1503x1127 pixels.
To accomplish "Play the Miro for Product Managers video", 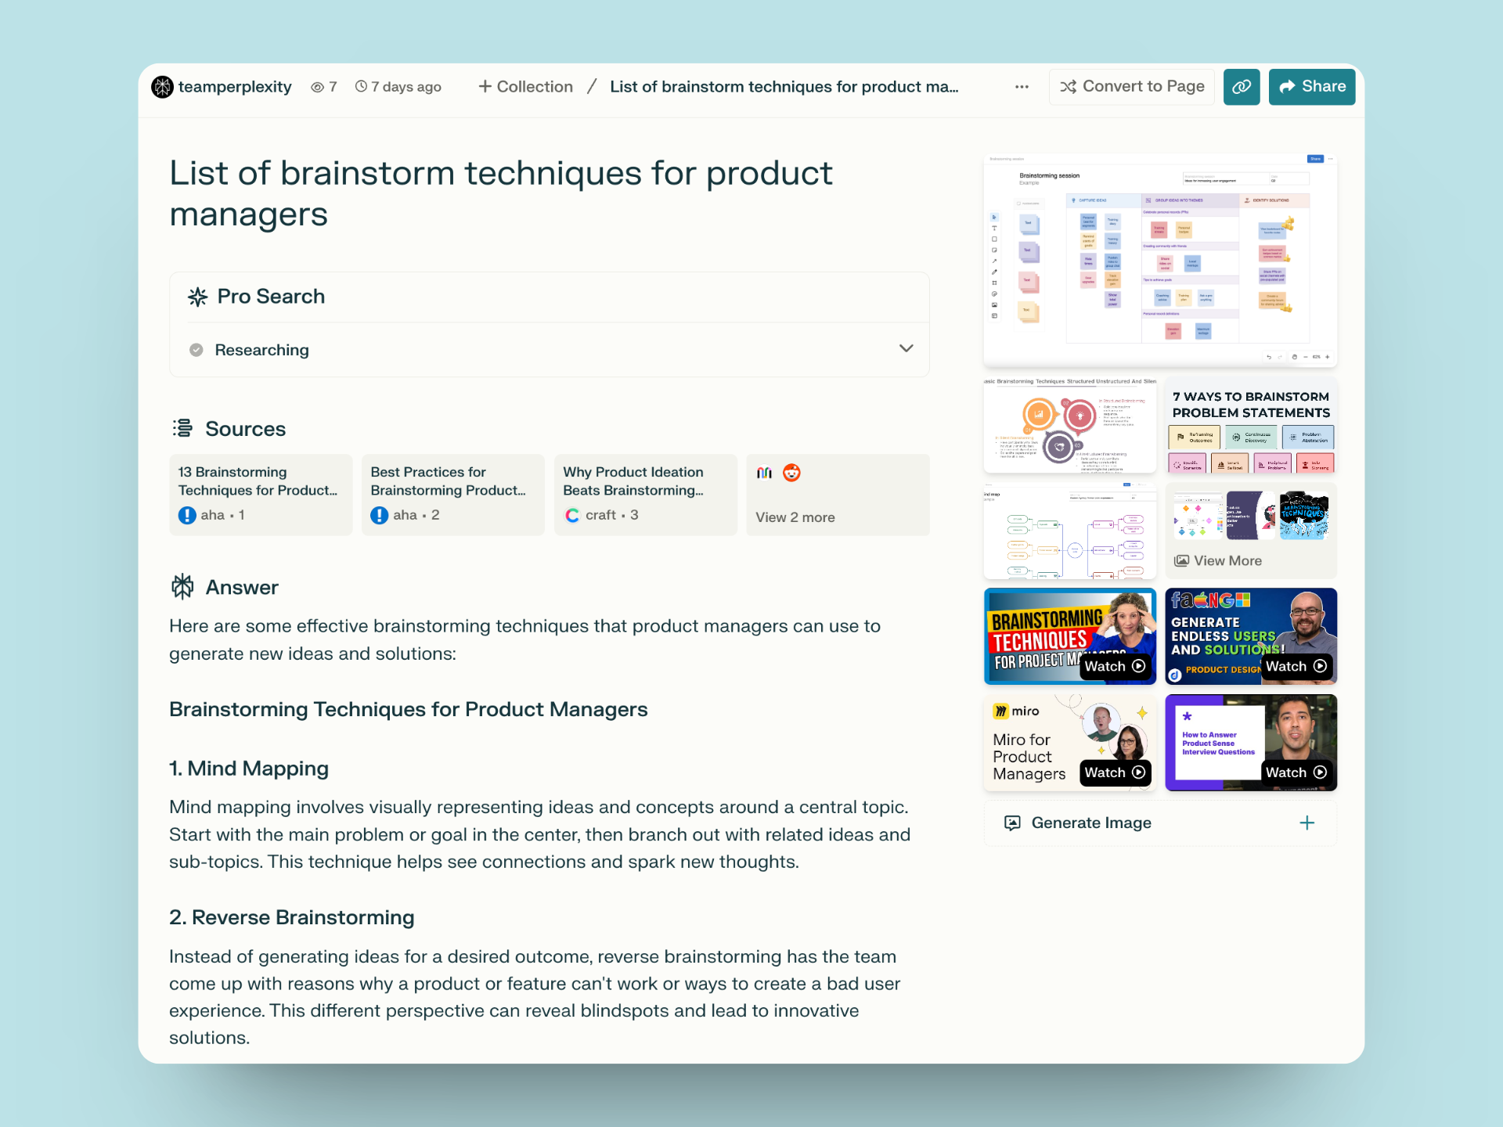I will tap(1116, 772).
